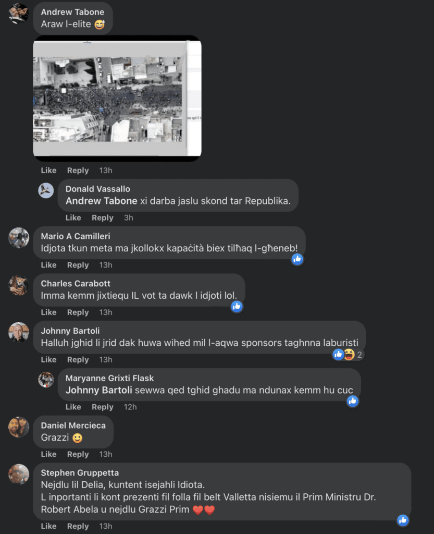434x534 pixels.
Task: View like reaction on Stephen Gruppetta's comment
Action: point(403,520)
